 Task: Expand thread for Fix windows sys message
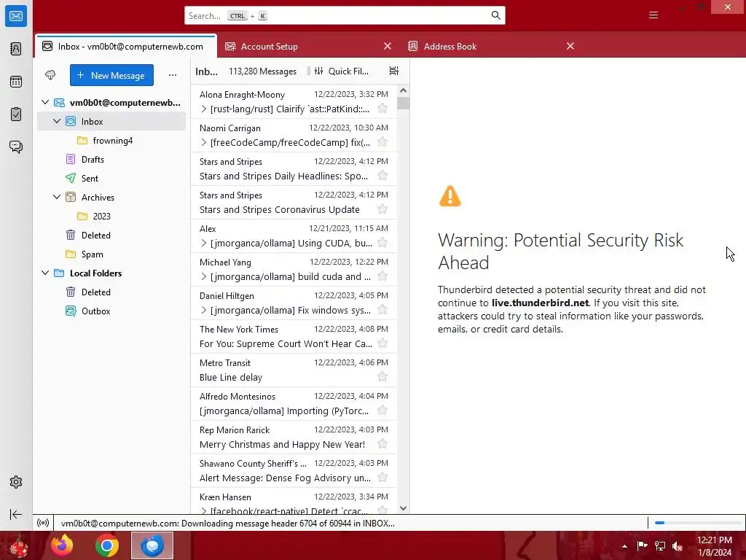(204, 310)
